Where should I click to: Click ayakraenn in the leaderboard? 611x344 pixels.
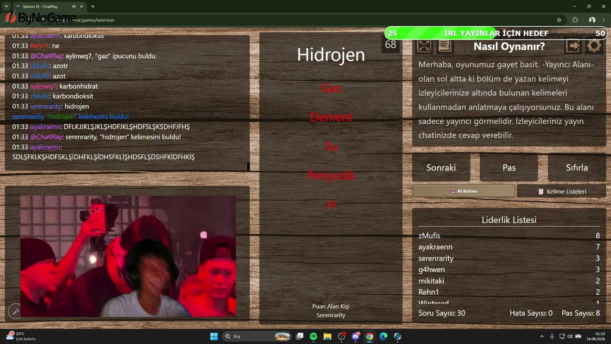[435, 247]
